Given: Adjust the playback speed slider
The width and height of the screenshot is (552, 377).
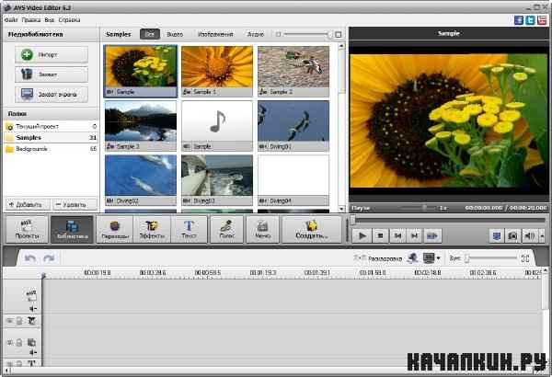Looking at the screenshot, I should 418,208.
